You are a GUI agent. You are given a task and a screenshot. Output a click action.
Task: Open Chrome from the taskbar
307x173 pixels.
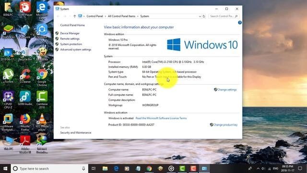point(149,169)
